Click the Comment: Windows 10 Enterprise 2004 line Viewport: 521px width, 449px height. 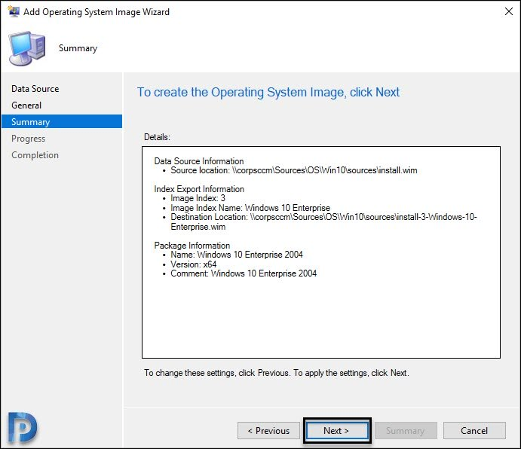(244, 273)
